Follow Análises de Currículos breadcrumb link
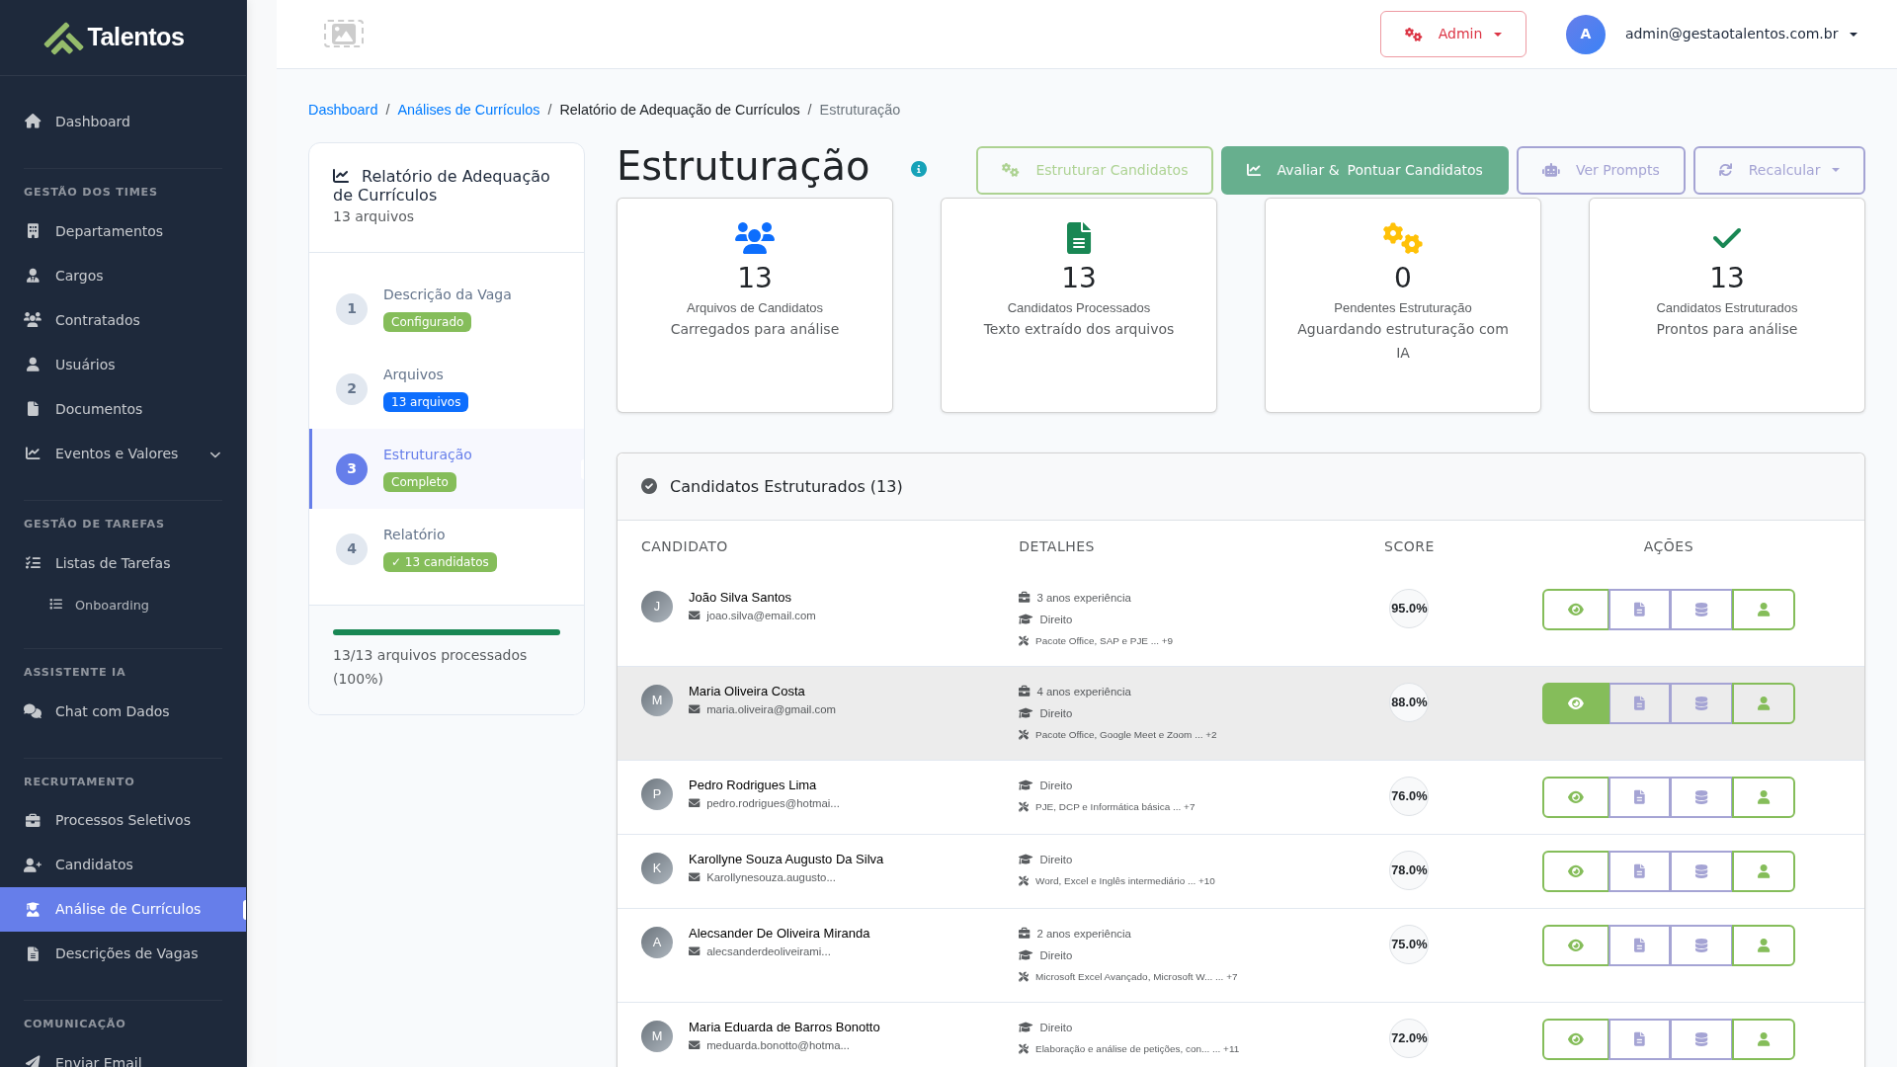 point(468,110)
